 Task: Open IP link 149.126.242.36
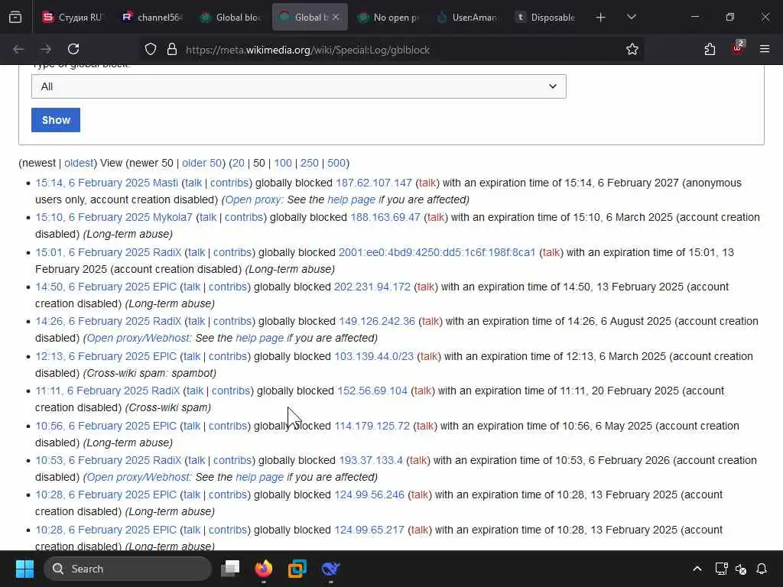377,322
